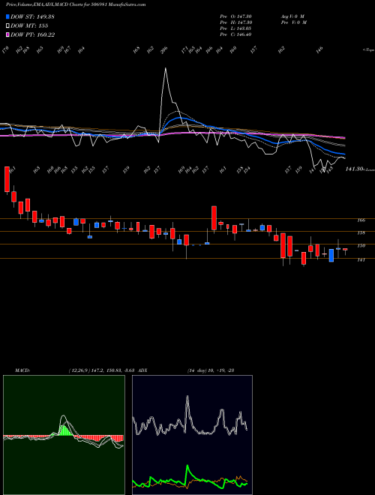Click the white DOW MT legend swatch
Viewport: 375px width, 495px height.
coord(8,26)
